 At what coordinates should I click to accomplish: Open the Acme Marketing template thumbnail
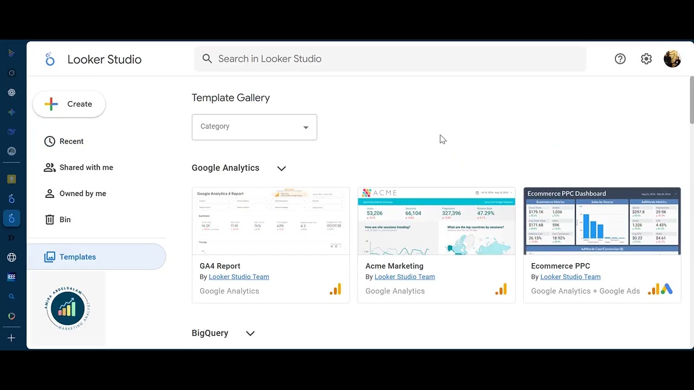click(436, 221)
